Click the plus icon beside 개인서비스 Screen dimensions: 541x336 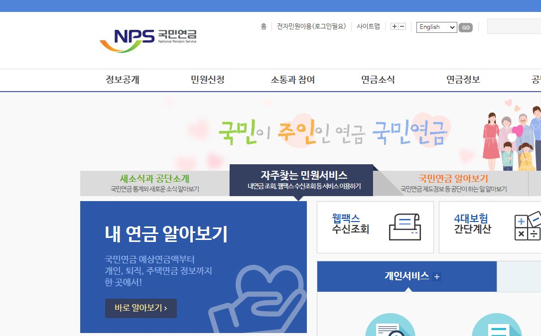(x=437, y=277)
